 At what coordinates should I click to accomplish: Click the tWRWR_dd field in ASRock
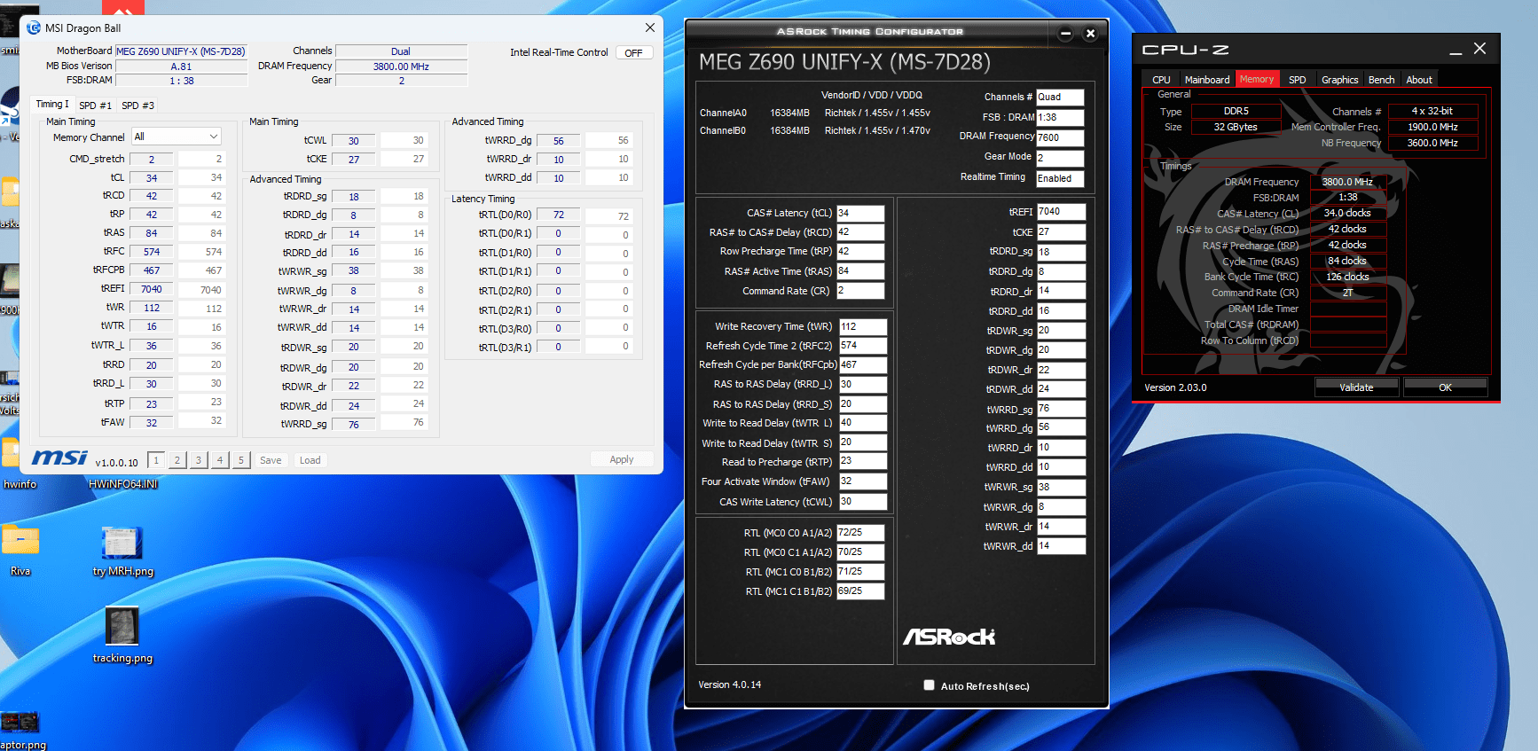pos(1061,546)
